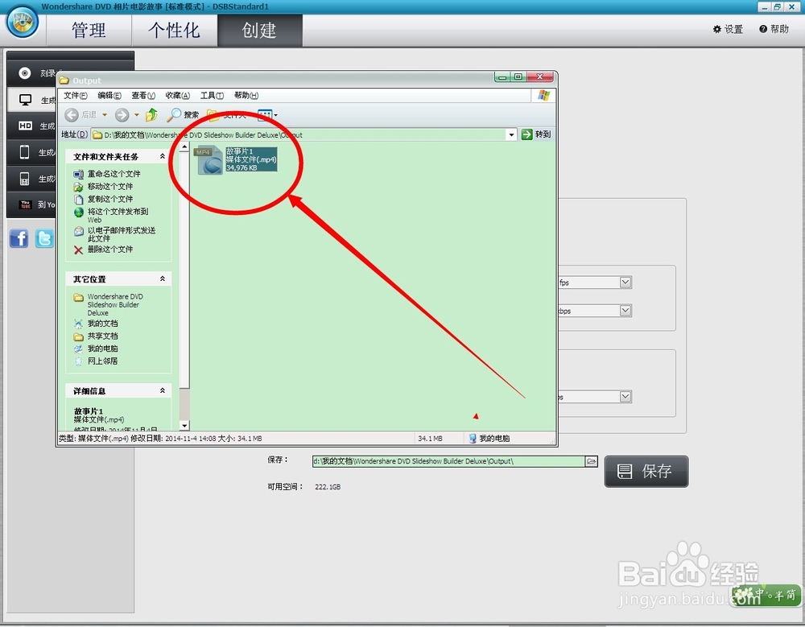The height and width of the screenshot is (627, 805).
Task: Open 设置 settings gear
Action: click(x=728, y=29)
